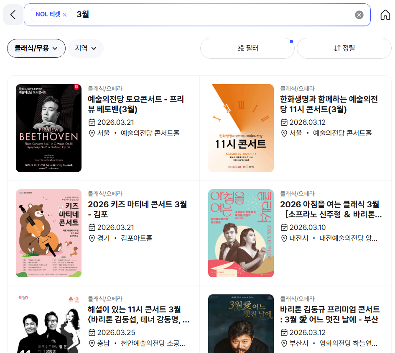395x353 pixels.
Task: Click 클래식/오페라 label above Beethoven concert
Action: coord(105,89)
